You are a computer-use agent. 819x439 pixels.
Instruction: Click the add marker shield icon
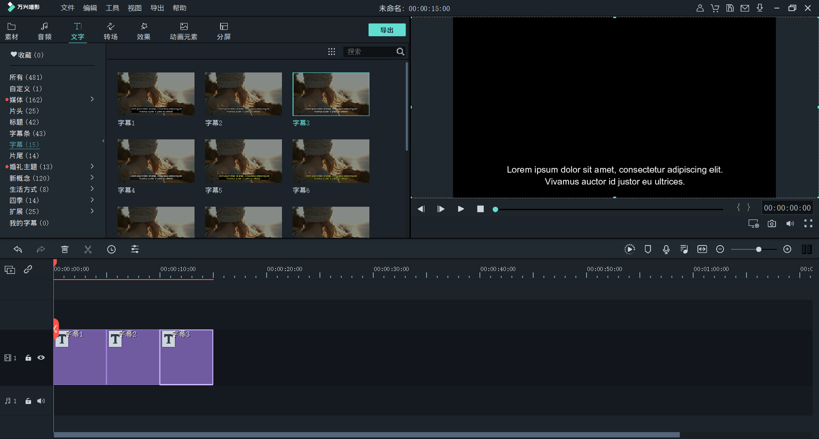(x=648, y=249)
